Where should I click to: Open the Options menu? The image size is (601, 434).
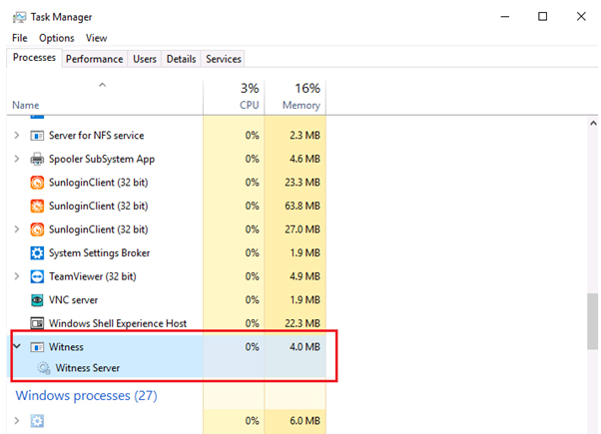point(56,38)
